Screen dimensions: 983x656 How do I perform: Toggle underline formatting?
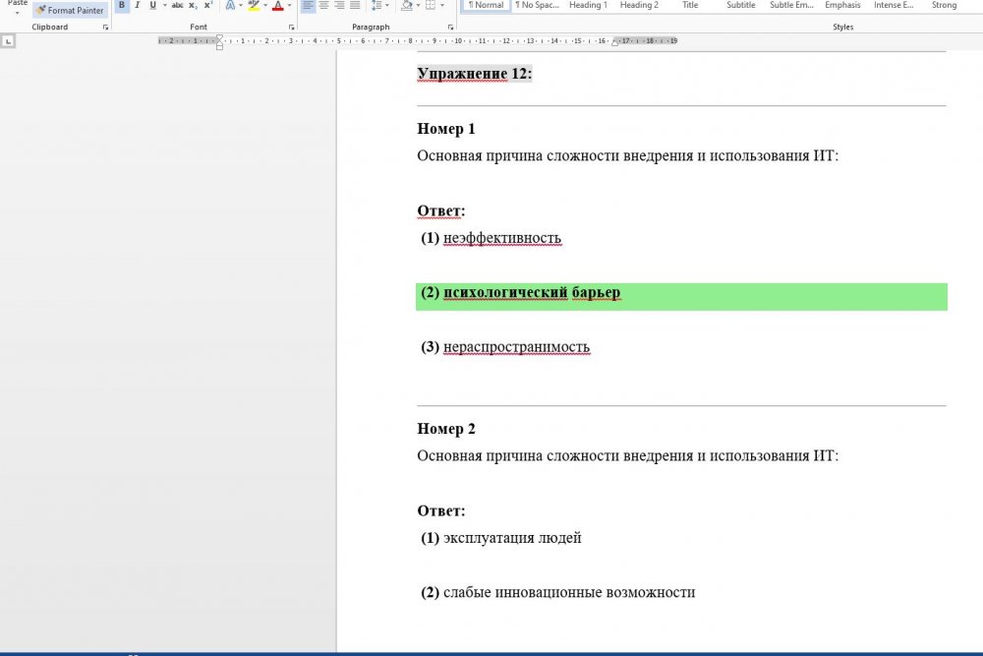(x=152, y=6)
